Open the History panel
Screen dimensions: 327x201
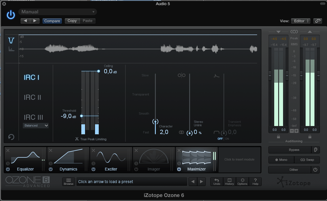[x=229, y=182]
